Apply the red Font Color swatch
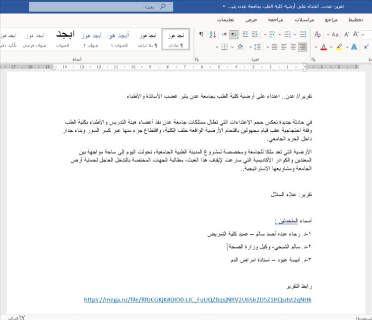The height and width of the screenshot is (320, 372). 323,47
